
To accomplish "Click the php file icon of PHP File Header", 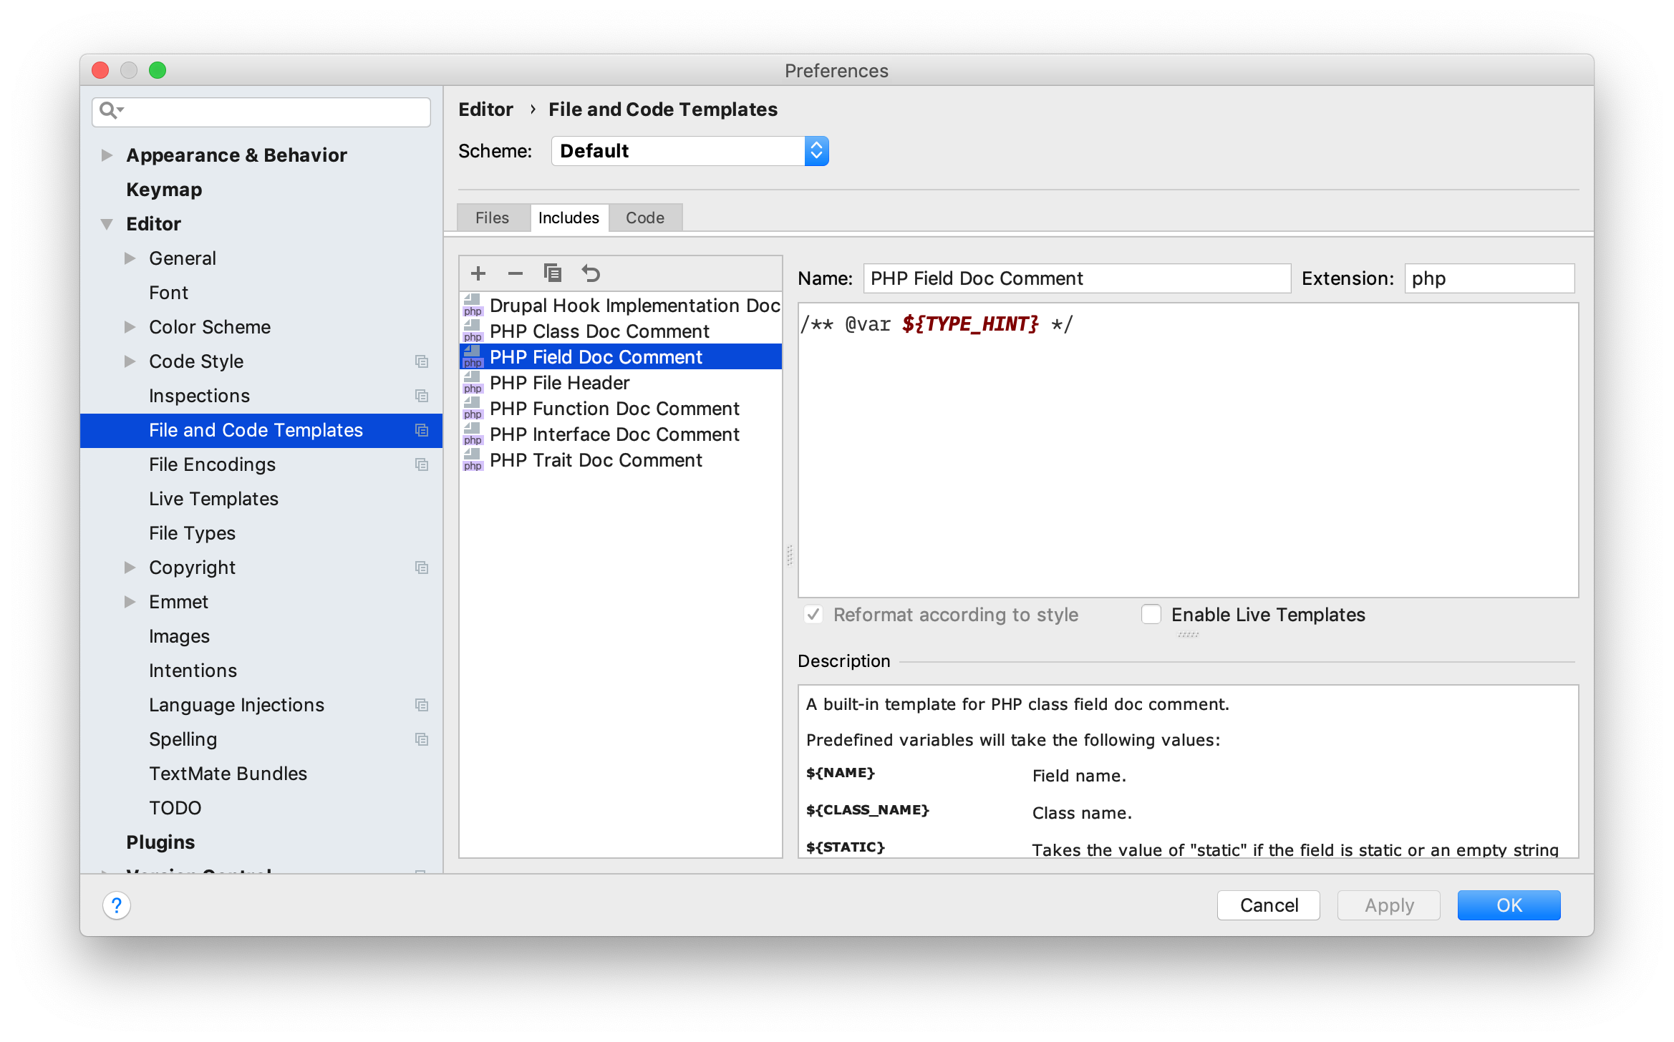I will pyautogui.click(x=473, y=383).
